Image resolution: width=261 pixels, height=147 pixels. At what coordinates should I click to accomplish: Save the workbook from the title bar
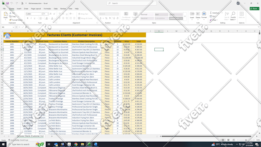[x=8, y=3]
